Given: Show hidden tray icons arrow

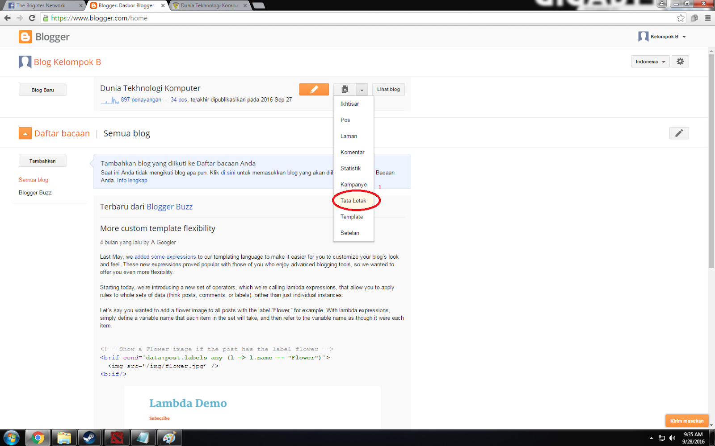Looking at the screenshot, I should [x=651, y=438].
